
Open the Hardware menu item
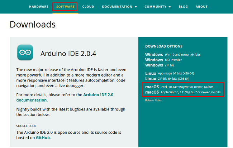(x=39, y=6)
